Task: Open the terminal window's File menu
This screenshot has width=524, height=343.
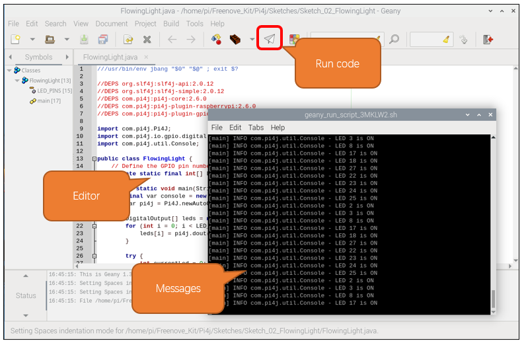Action: [217, 128]
